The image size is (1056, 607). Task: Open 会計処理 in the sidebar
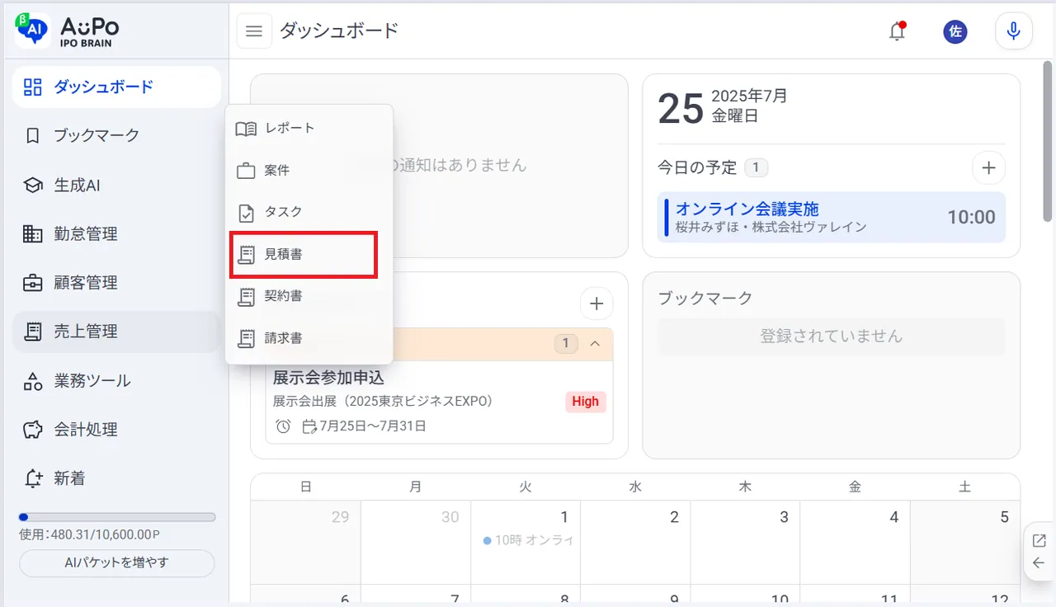116,429
